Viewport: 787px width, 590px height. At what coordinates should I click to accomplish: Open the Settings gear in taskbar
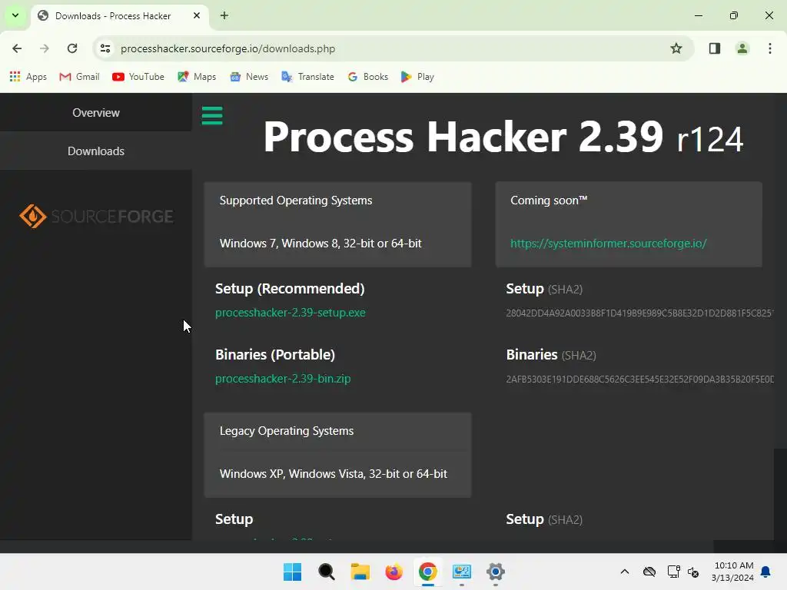(496, 572)
